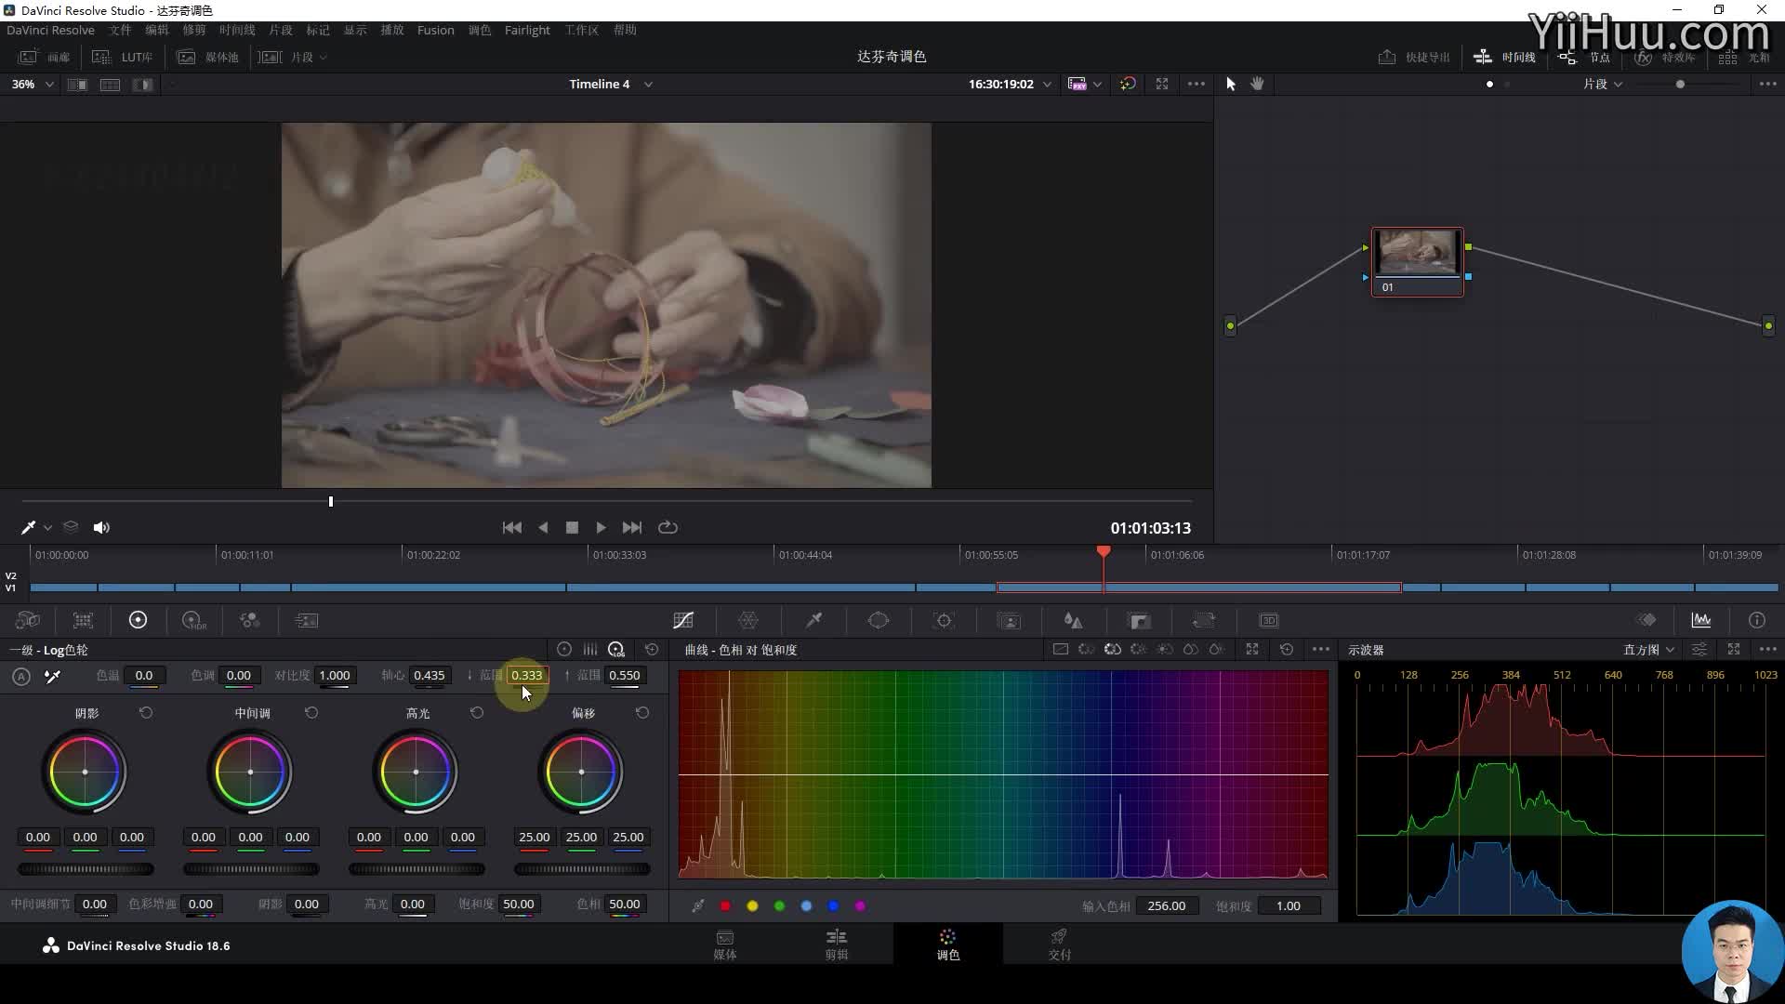Open the Color Warper palette icon
Screen dimensions: 1785x1004
[x=748, y=620]
